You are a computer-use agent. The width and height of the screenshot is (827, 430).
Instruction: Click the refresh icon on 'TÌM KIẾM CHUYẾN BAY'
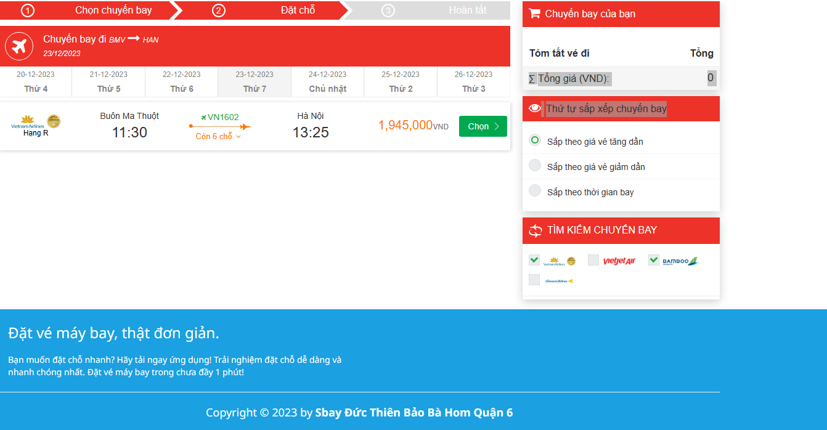535,230
